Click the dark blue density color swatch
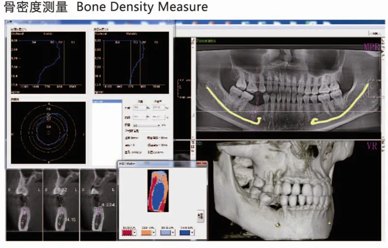 (x=185, y=232)
